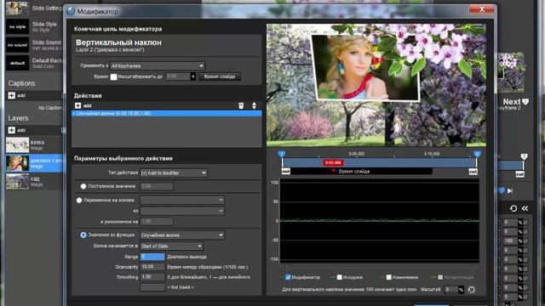Click the Smoothing input field

coord(152,277)
